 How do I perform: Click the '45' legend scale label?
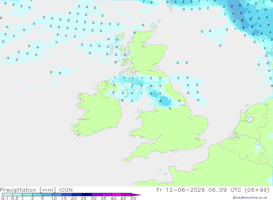[123, 198]
